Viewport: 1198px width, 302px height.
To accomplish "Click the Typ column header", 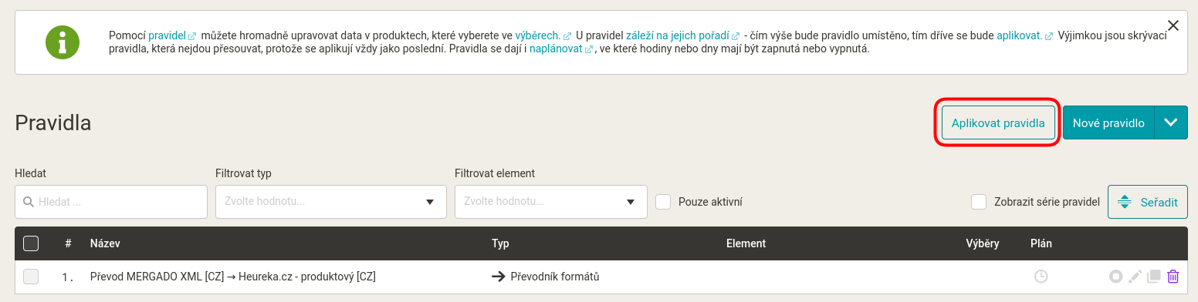I will point(500,243).
